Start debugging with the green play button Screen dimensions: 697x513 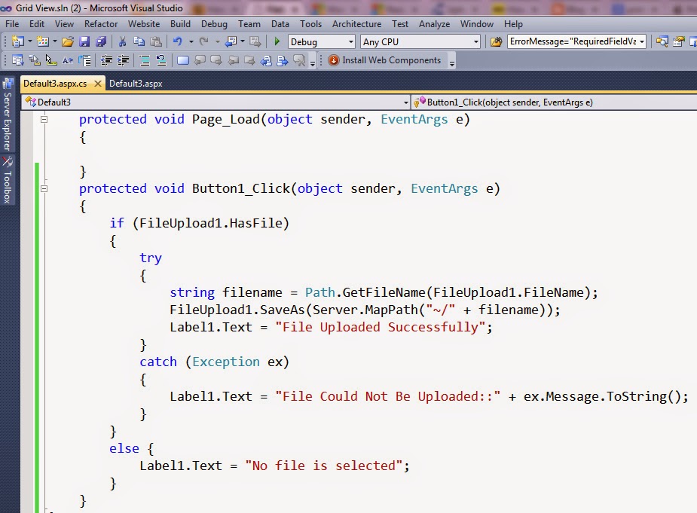276,42
